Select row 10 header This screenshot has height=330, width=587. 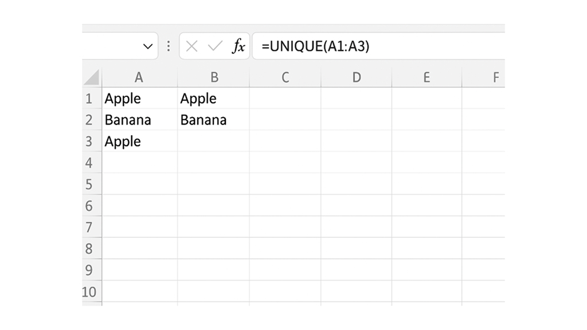coord(91,292)
